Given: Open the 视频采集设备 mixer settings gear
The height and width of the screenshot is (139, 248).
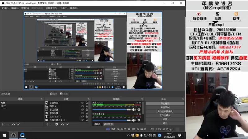Looking at the screenshot, I should click(x=139, y=120).
